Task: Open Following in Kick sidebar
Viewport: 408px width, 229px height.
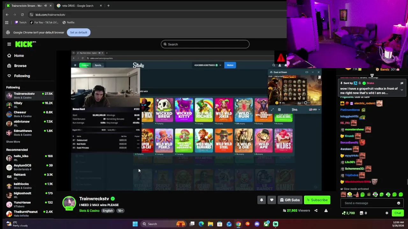Action: 22,76
